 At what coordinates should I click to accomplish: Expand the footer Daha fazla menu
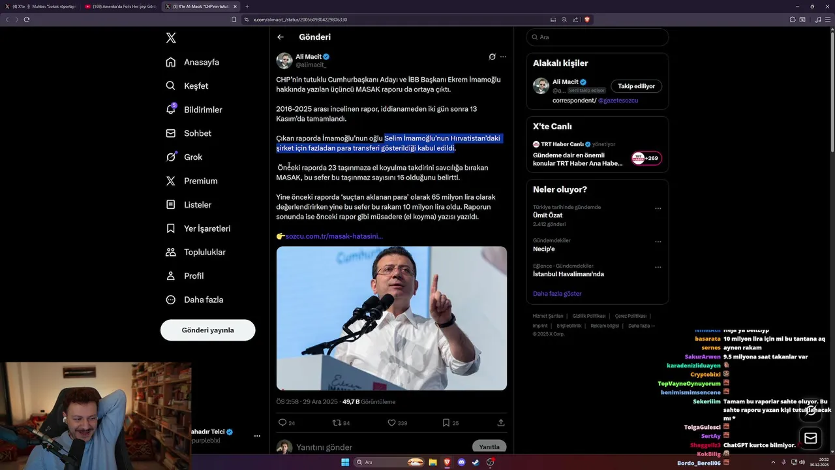pyautogui.click(x=641, y=326)
